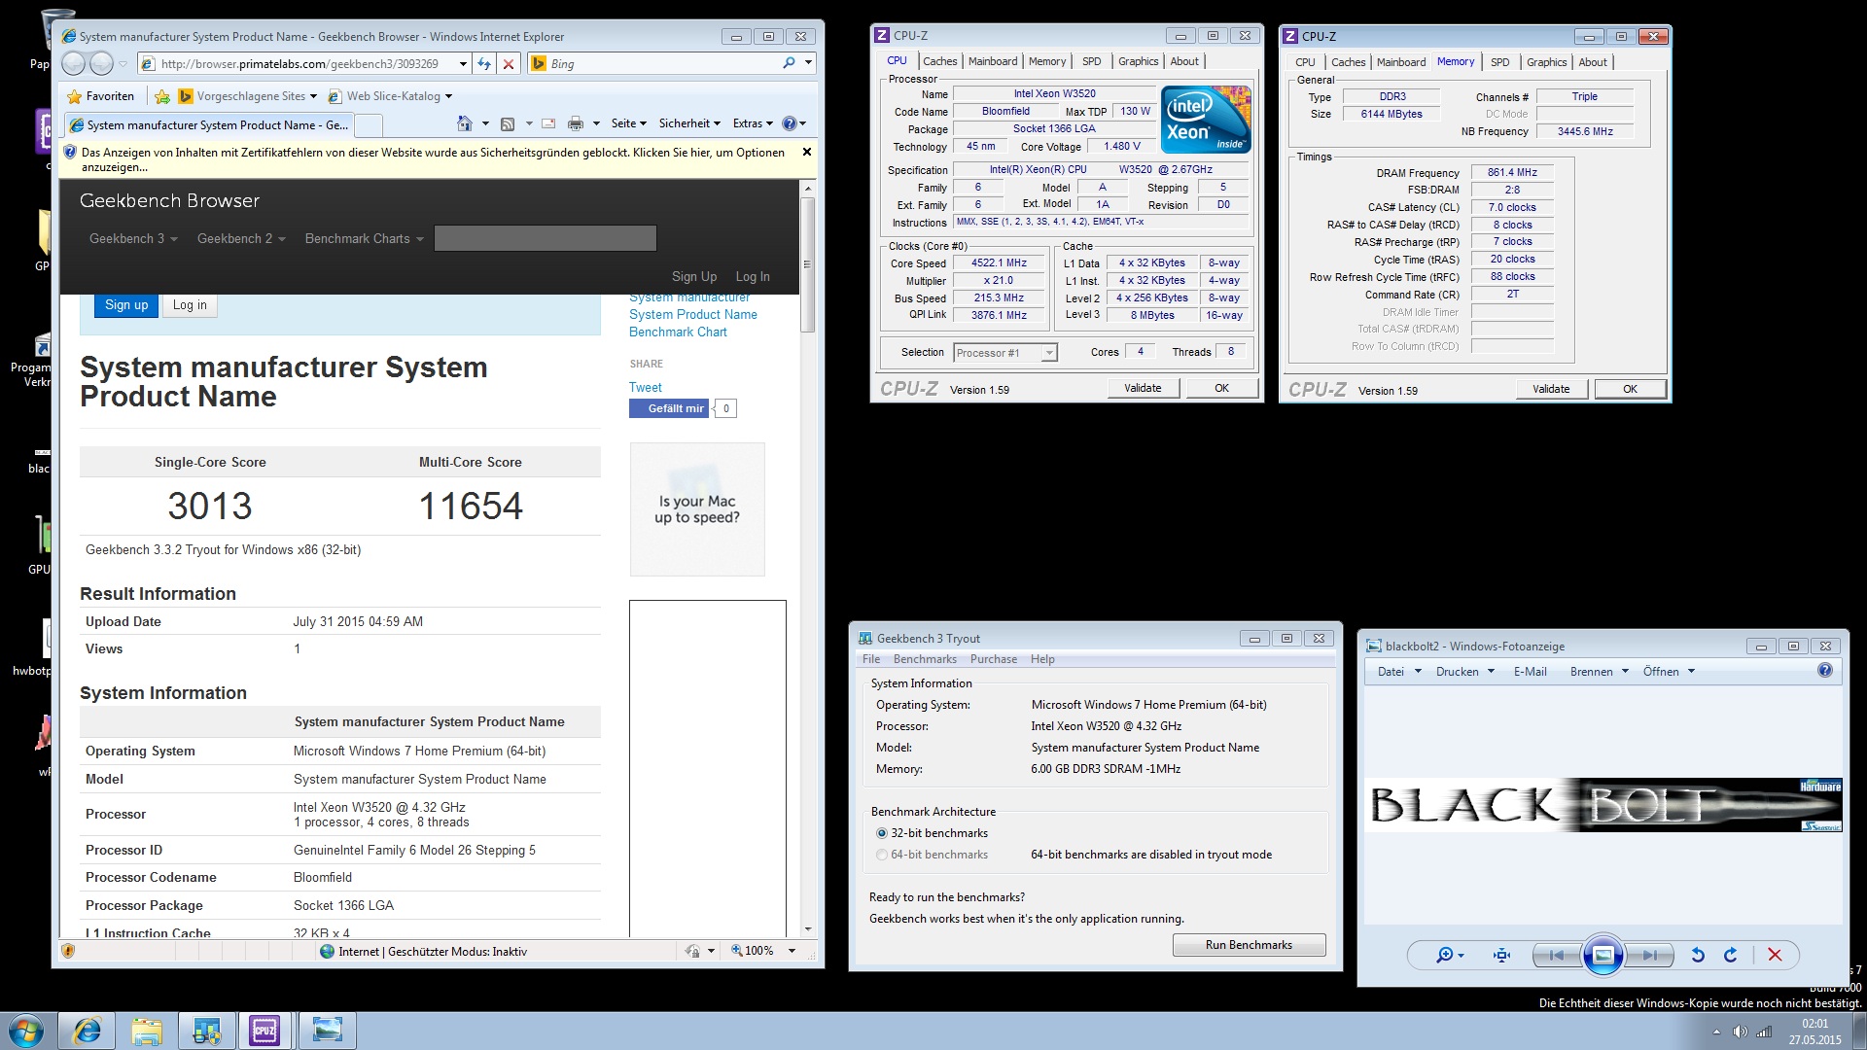This screenshot has height=1050, width=1867.
Task: Click the read mail envelope icon in IE
Action: (548, 123)
